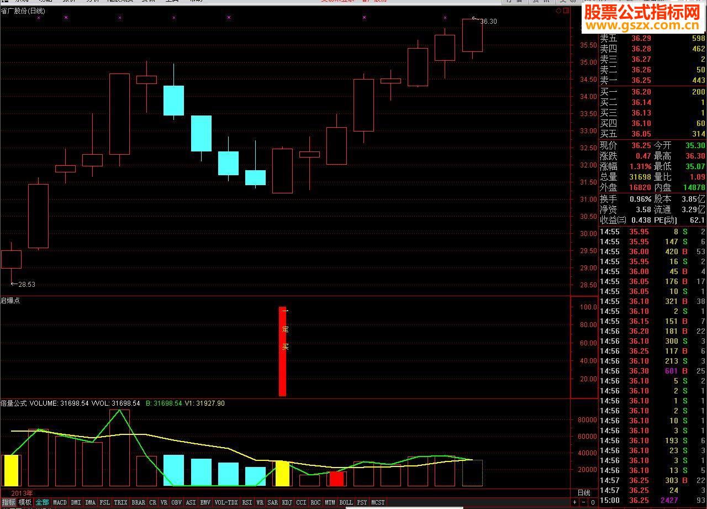Display the MCST indicator
Image resolution: width=707 pixels, height=509 pixels.
(378, 502)
